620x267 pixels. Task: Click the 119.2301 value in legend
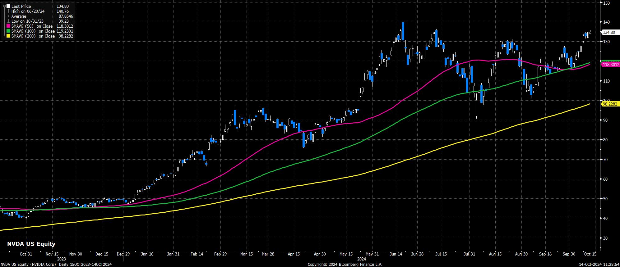click(65, 31)
